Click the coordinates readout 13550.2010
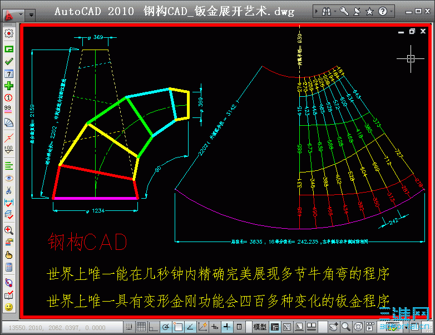 [57, 328]
